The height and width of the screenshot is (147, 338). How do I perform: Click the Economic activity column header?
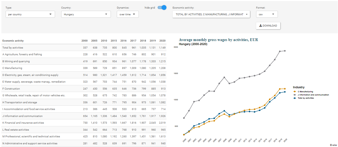coord(13,41)
